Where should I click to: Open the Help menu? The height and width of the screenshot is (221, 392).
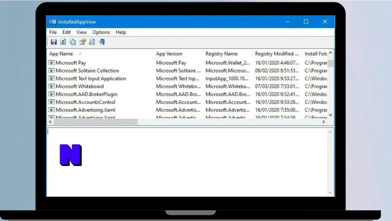(121, 32)
